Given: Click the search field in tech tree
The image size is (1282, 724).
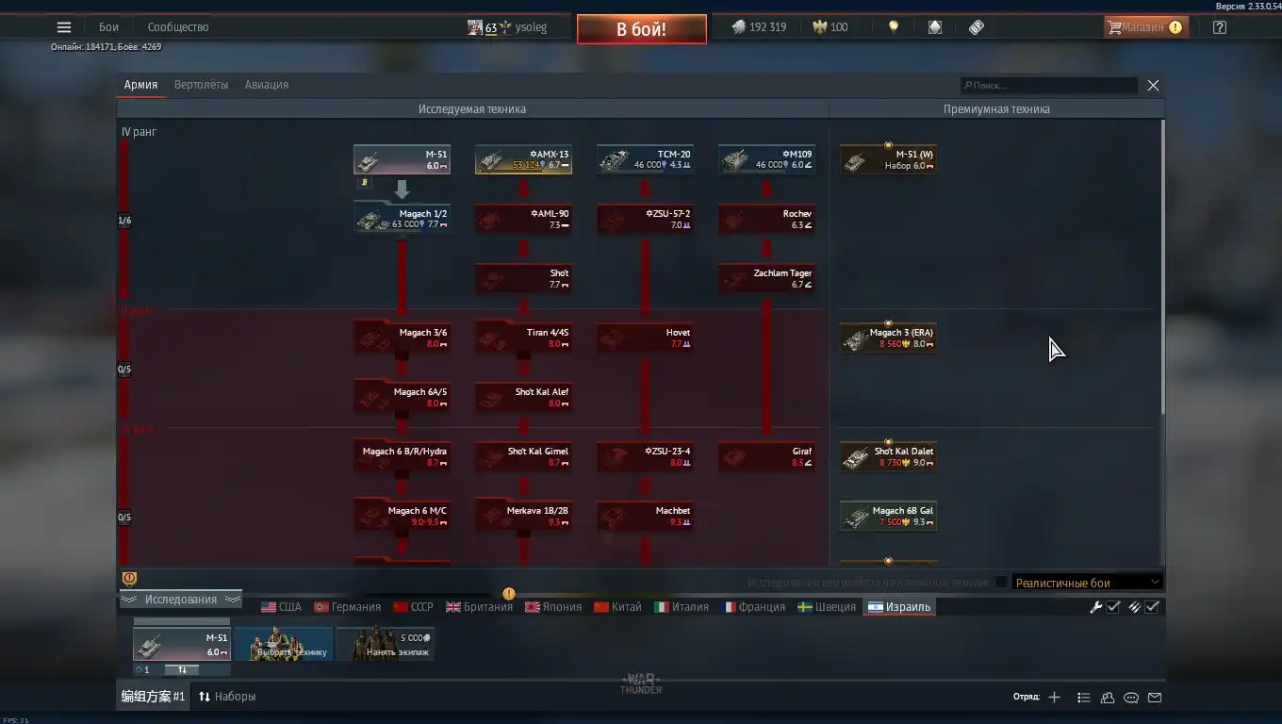Looking at the screenshot, I should click(x=1049, y=85).
